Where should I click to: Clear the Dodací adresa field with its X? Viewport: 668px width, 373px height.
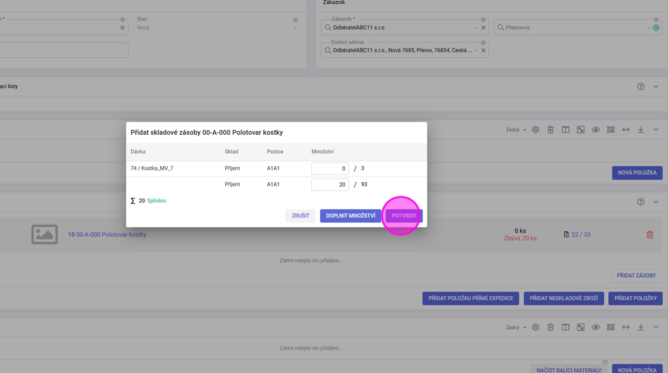click(483, 51)
